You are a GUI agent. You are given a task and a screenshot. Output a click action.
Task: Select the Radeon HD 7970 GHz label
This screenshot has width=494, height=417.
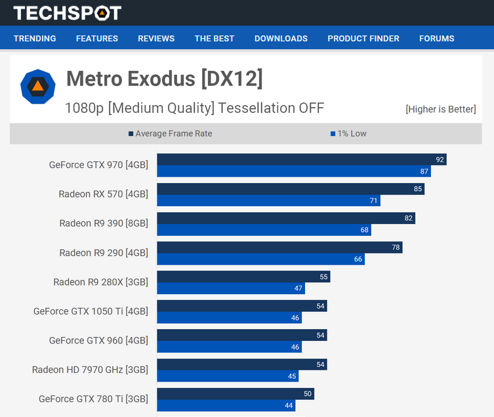90,370
